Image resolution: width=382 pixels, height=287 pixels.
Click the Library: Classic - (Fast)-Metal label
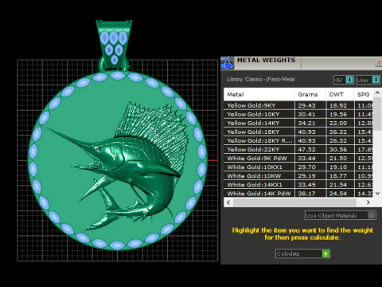(x=261, y=79)
